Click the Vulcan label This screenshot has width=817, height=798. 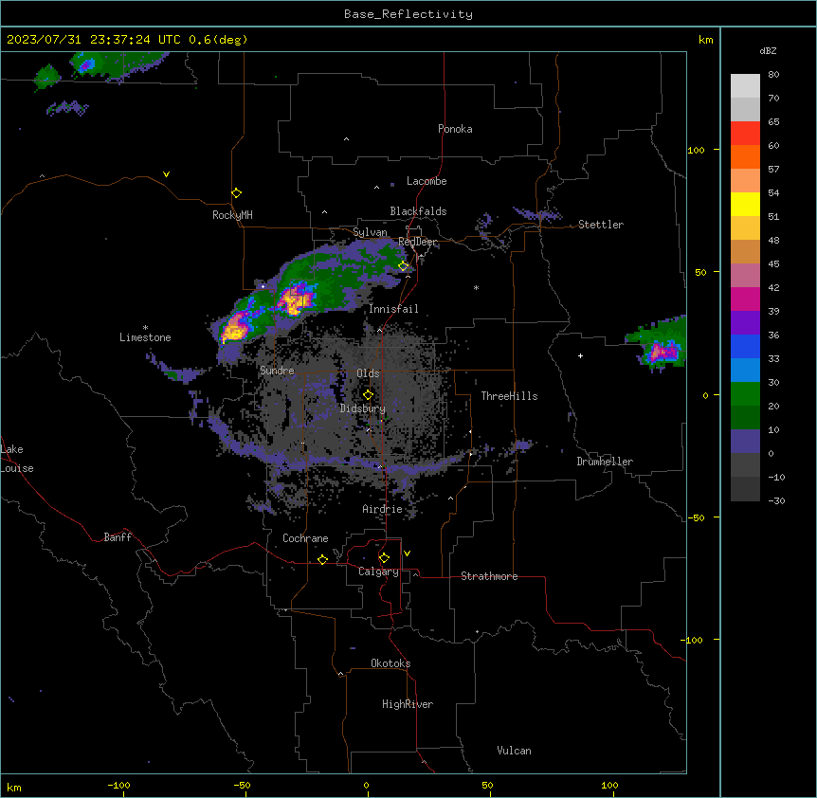click(x=515, y=751)
